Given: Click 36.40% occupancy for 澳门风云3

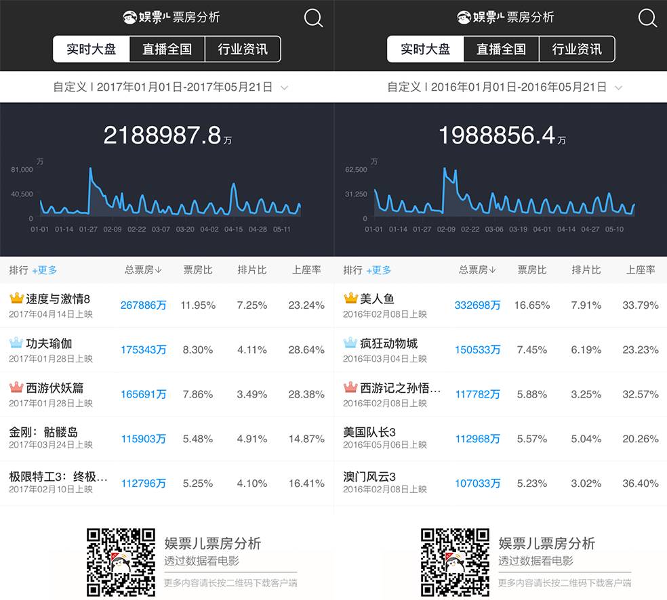Looking at the screenshot, I should (x=641, y=484).
